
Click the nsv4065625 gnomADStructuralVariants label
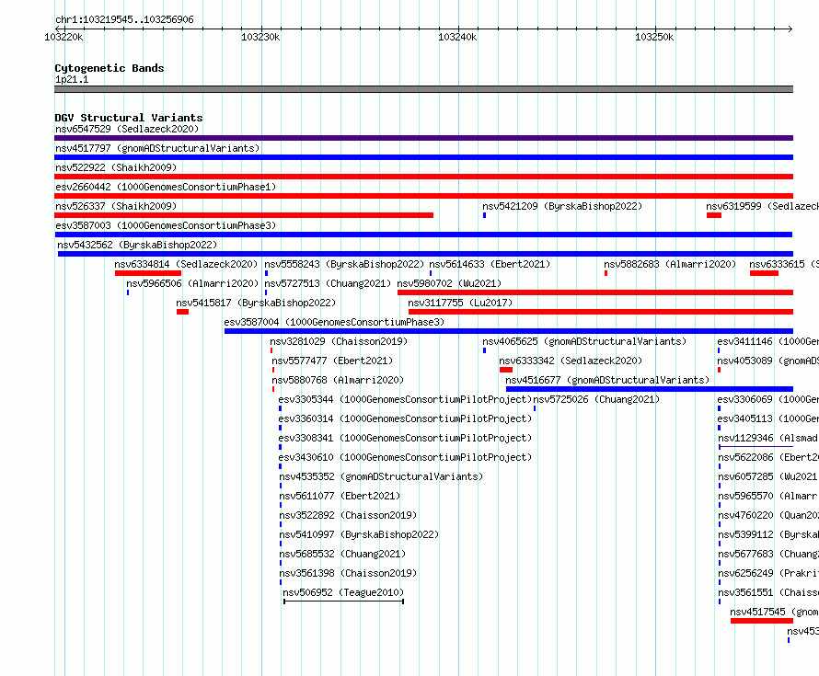click(584, 341)
